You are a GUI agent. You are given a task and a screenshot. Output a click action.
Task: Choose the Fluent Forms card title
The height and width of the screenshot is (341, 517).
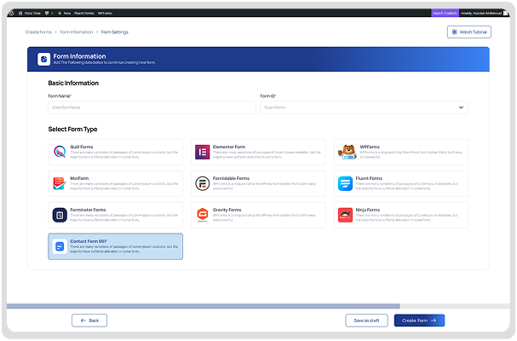tap(369, 178)
